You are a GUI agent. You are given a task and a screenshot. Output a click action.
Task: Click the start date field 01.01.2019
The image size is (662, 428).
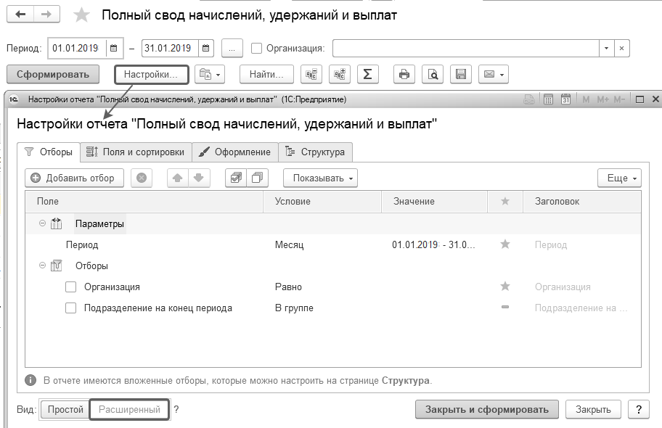pos(78,48)
